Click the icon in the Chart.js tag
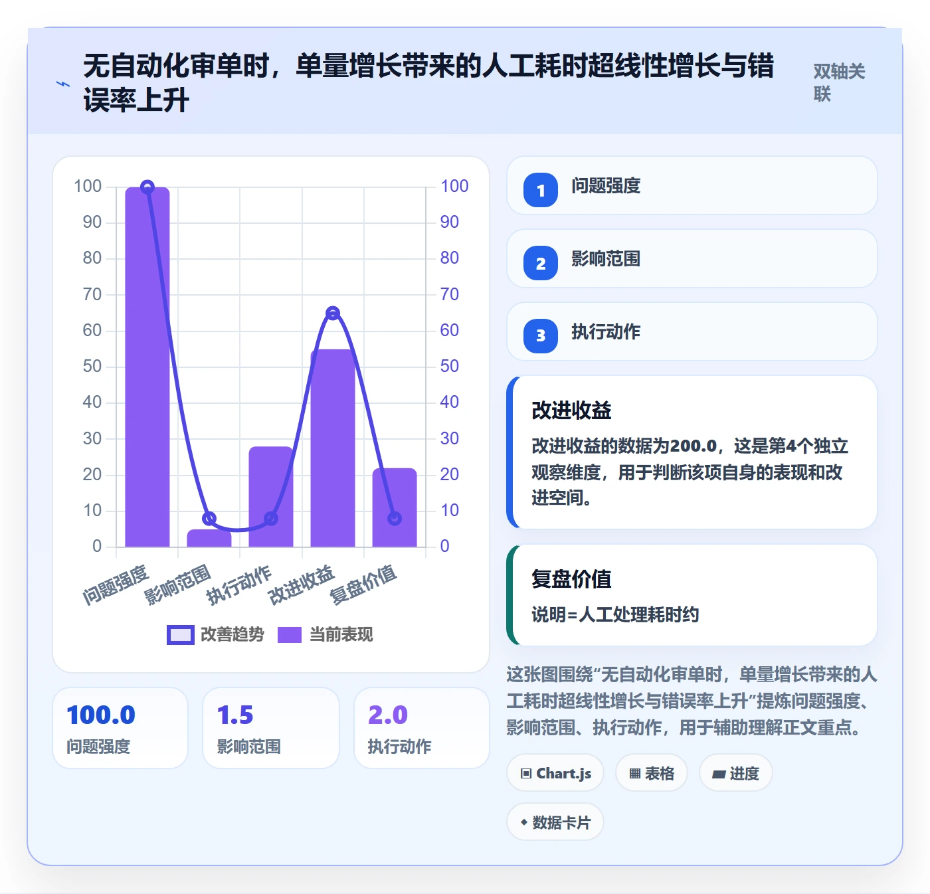 tap(526, 774)
